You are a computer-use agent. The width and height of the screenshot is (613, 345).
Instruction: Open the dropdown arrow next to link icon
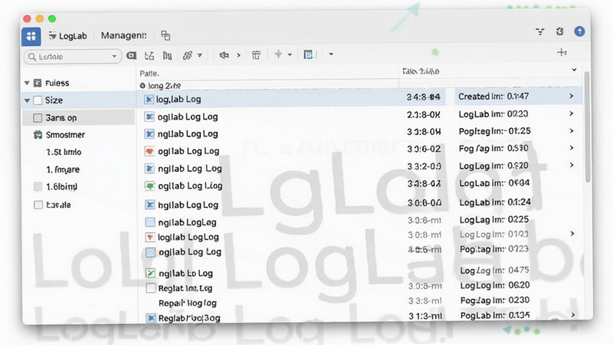click(199, 55)
